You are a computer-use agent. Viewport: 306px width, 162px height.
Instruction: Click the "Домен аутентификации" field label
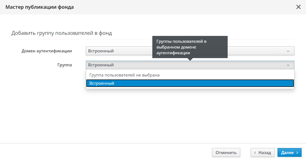(47, 51)
